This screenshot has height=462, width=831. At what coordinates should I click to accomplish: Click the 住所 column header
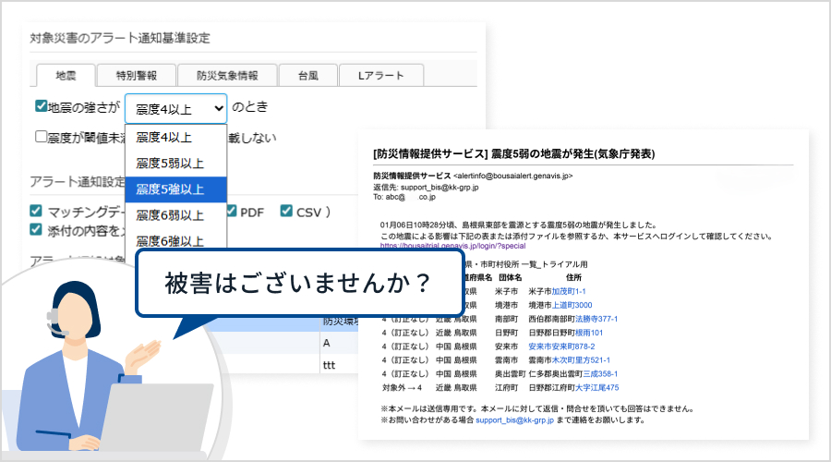[x=573, y=277]
